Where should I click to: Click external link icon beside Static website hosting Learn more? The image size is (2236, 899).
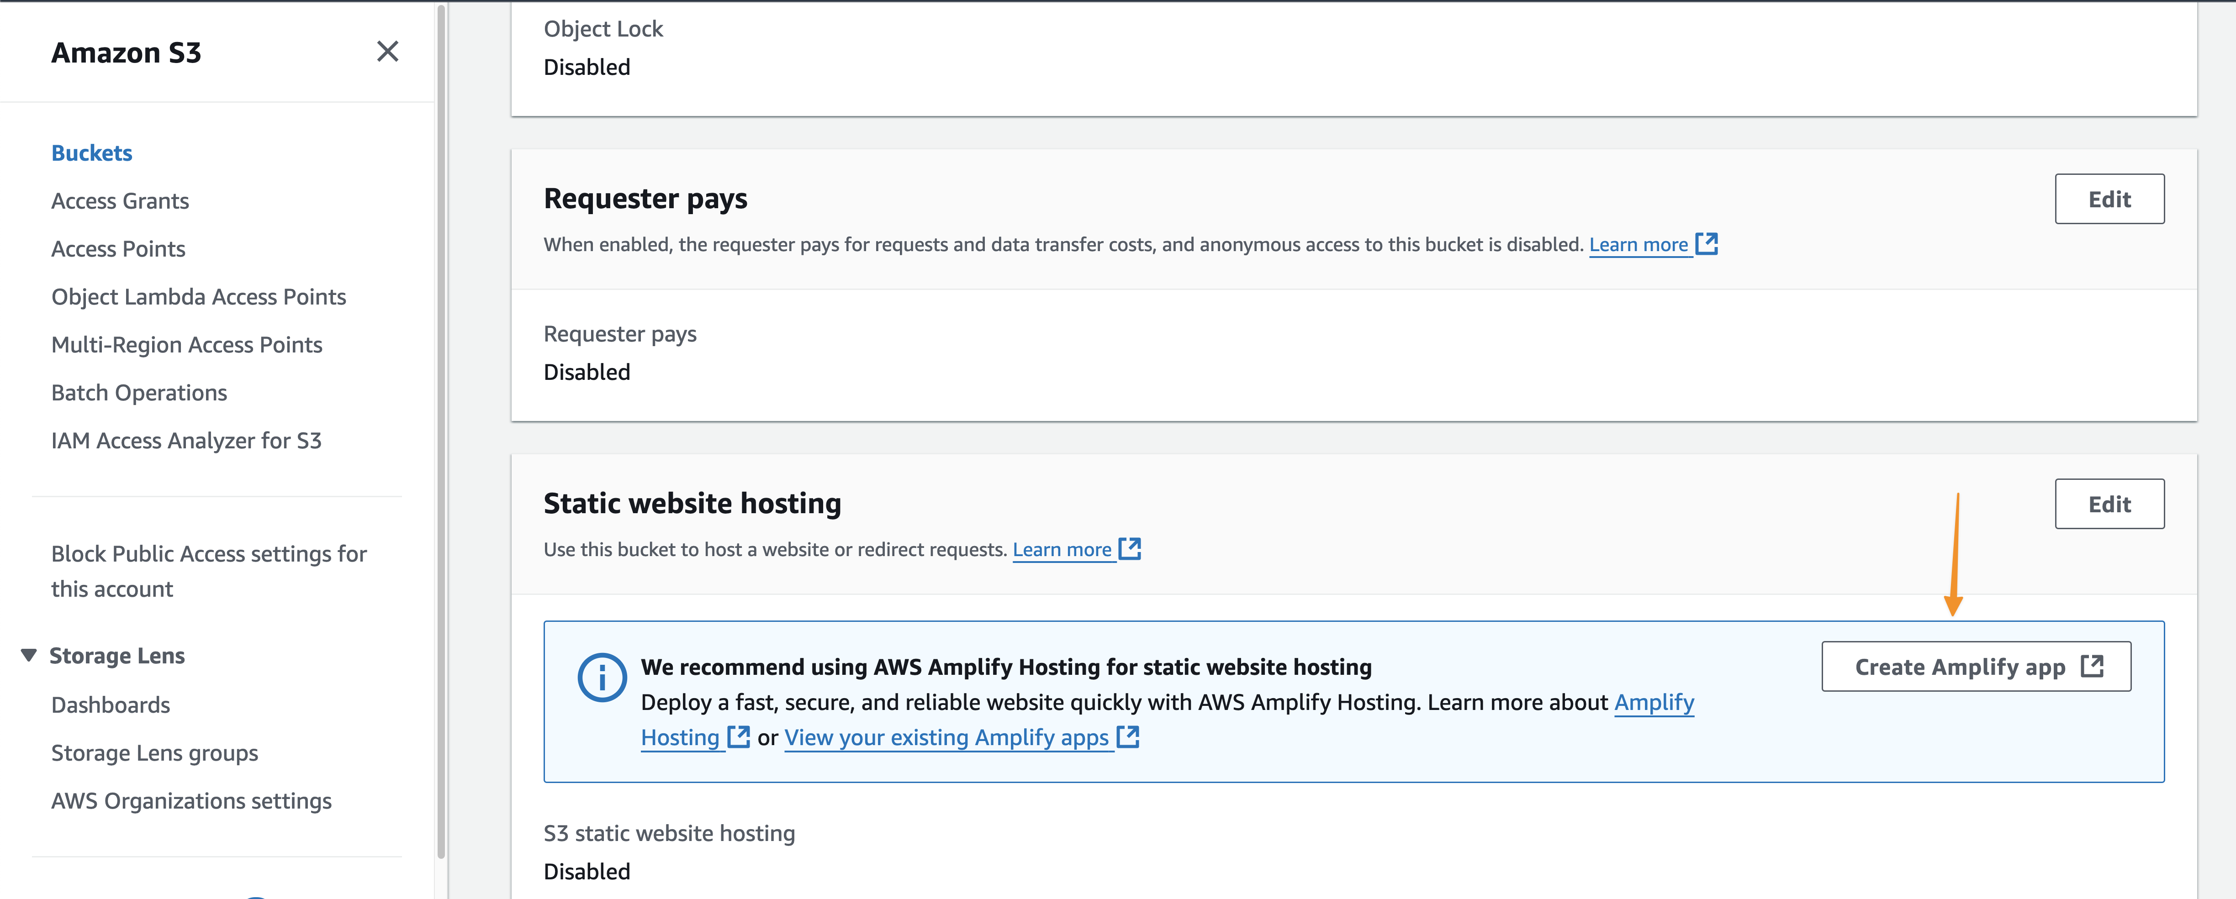tap(1129, 548)
